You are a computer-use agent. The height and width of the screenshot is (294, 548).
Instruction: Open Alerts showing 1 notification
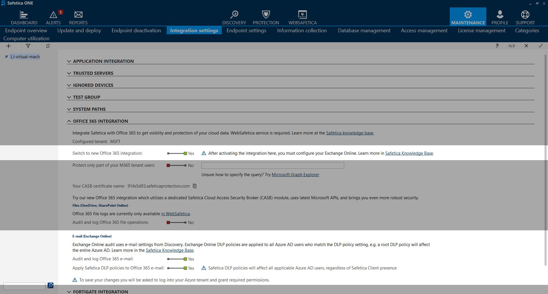tap(53, 17)
